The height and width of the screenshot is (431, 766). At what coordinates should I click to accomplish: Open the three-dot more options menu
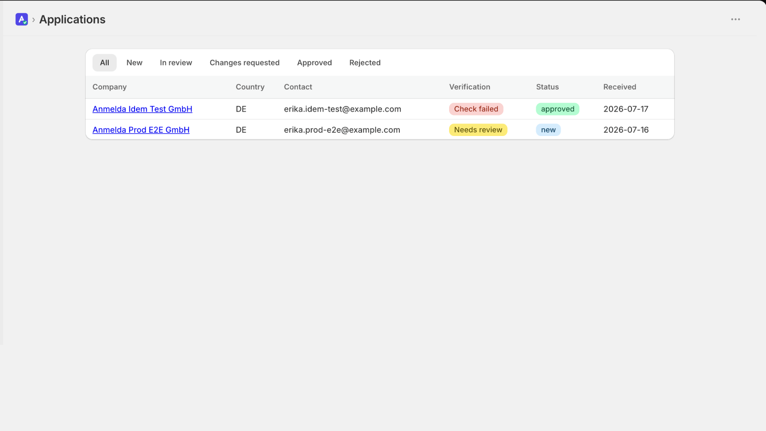(x=735, y=20)
